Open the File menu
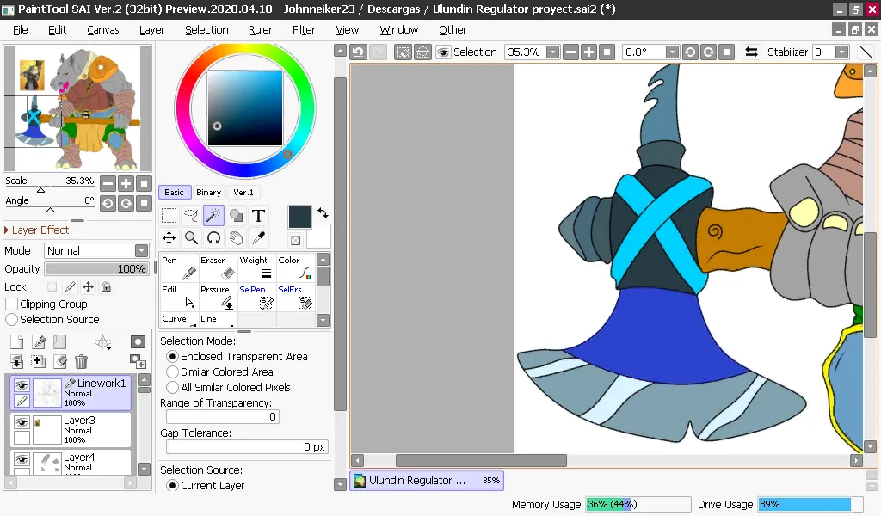 [x=21, y=30]
